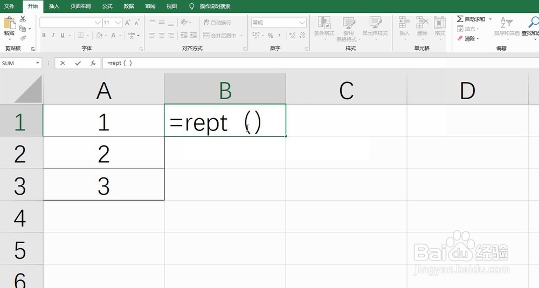Image resolution: width=539 pixels, height=288 pixels.
Task: Click the Format Painter brush icon
Action: tap(23, 38)
